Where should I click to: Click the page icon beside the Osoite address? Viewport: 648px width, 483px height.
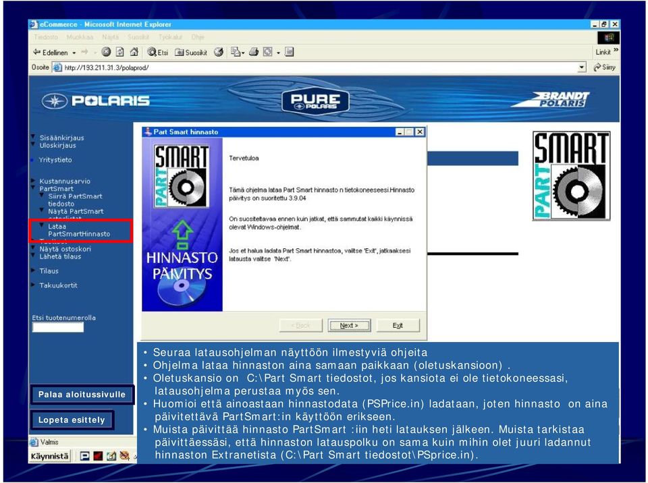57,67
